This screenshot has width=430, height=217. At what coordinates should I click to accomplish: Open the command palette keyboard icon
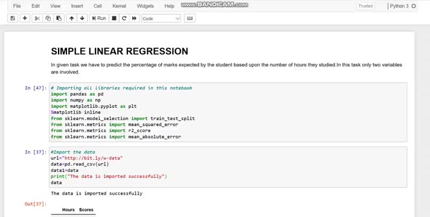190,18
